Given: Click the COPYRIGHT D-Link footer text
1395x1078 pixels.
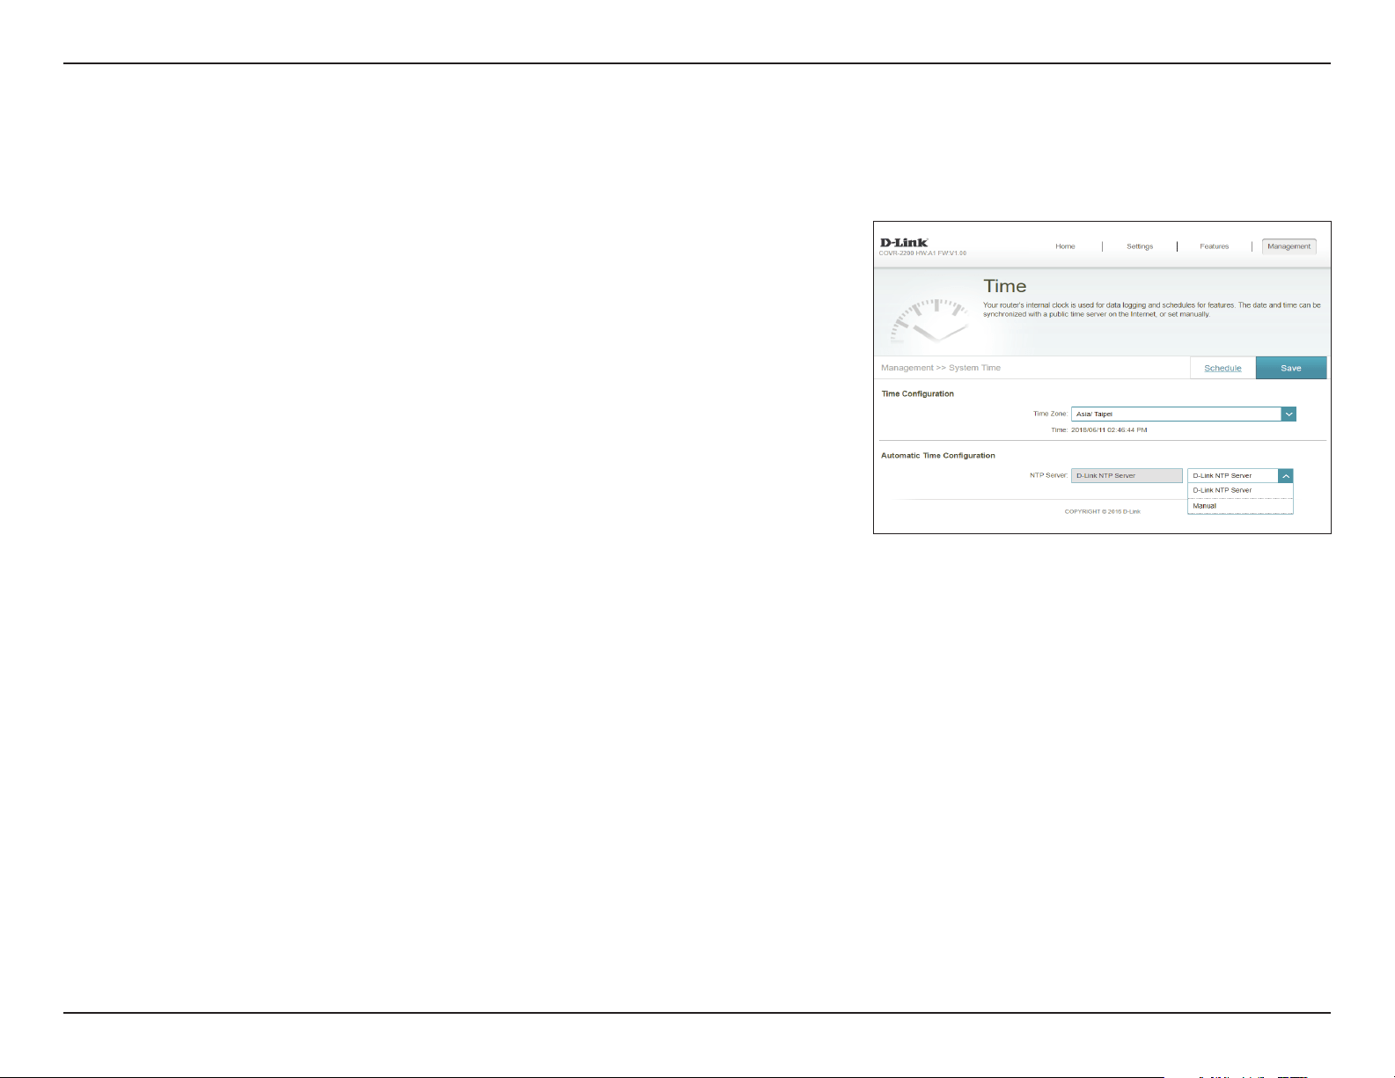Looking at the screenshot, I should pyautogui.click(x=1102, y=511).
